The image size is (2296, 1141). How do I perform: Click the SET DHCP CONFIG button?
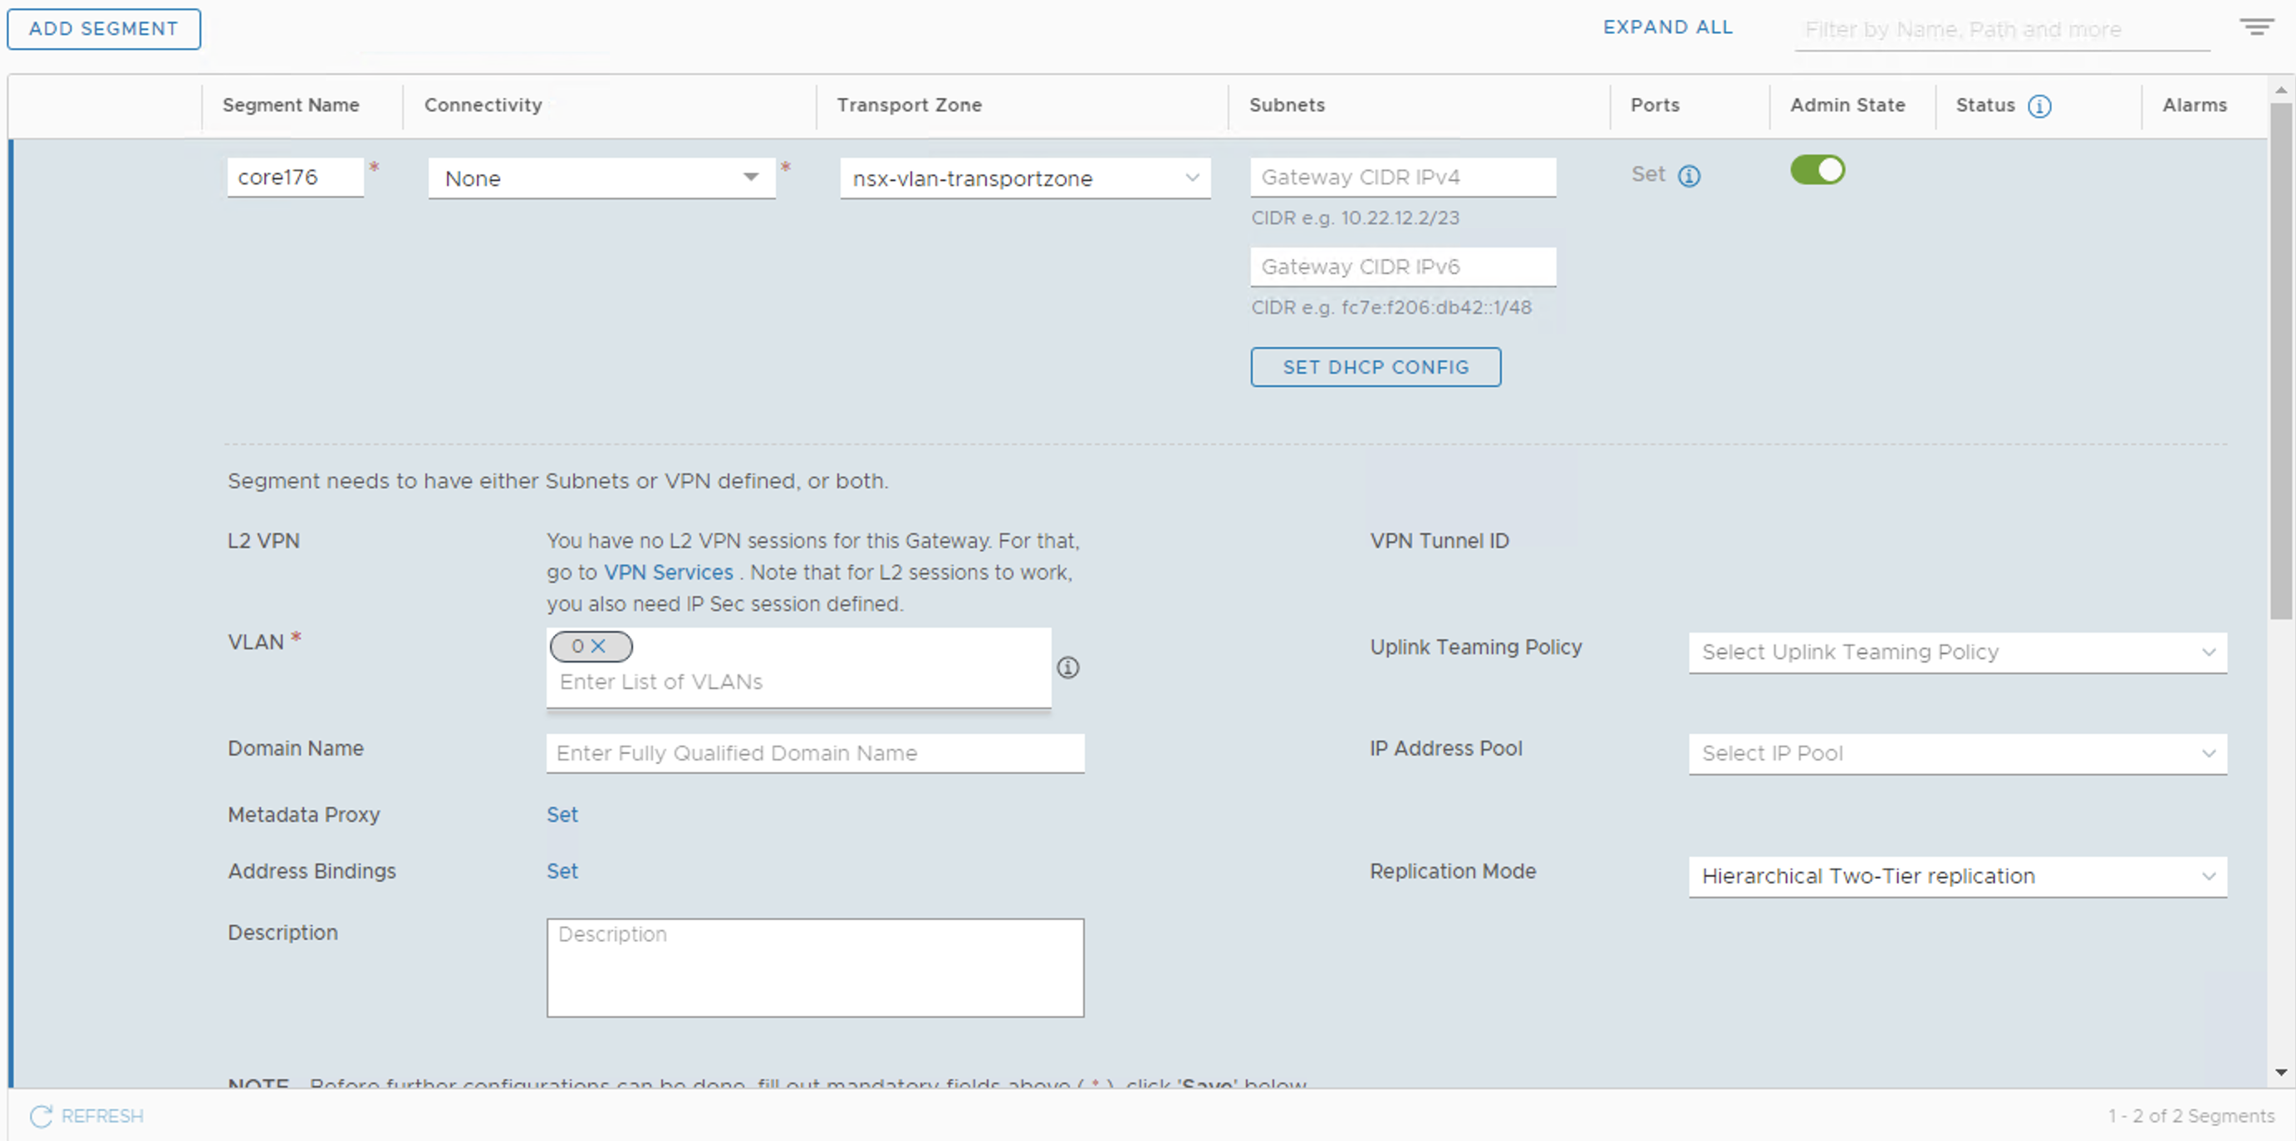pos(1375,367)
